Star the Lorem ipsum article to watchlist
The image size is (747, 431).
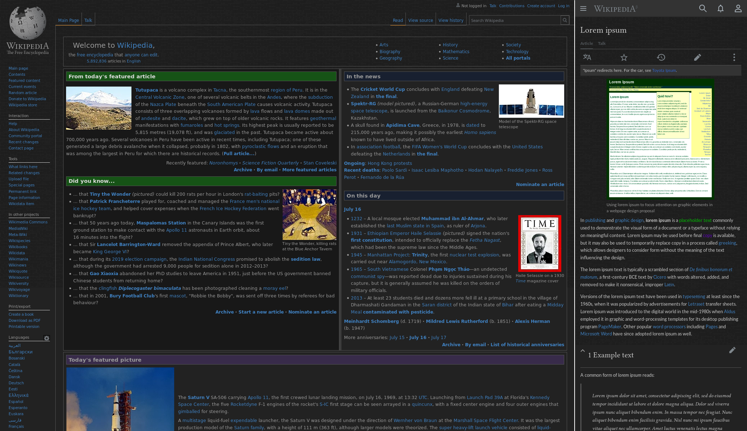click(x=624, y=57)
